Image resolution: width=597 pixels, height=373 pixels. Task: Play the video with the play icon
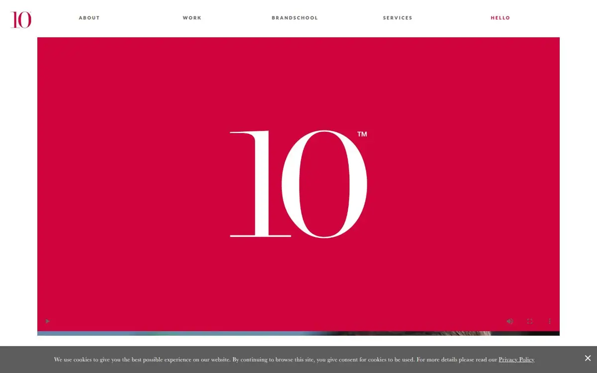point(48,321)
